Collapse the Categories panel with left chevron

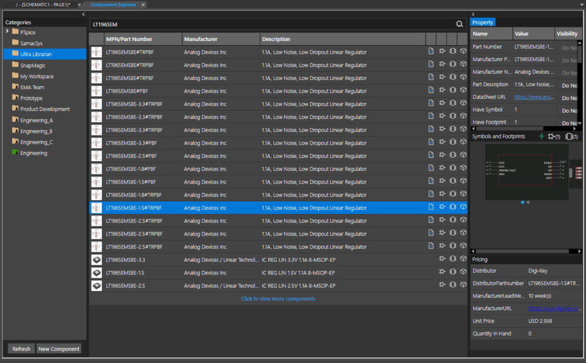pos(84,14)
